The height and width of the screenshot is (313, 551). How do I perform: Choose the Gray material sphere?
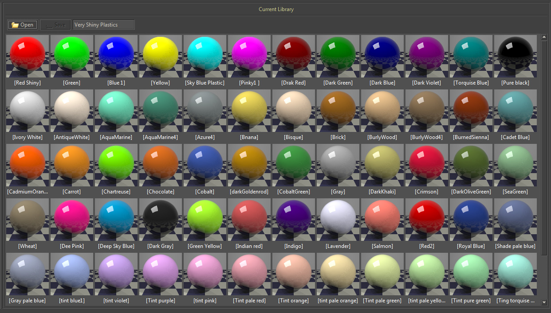point(338,165)
